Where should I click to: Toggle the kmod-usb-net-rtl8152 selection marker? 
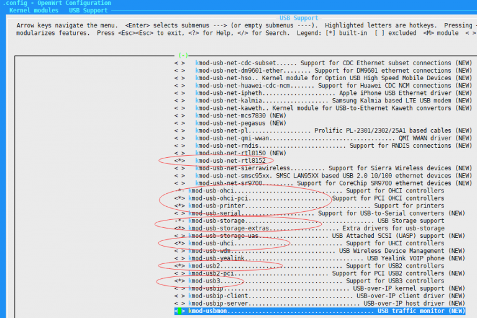179,161
